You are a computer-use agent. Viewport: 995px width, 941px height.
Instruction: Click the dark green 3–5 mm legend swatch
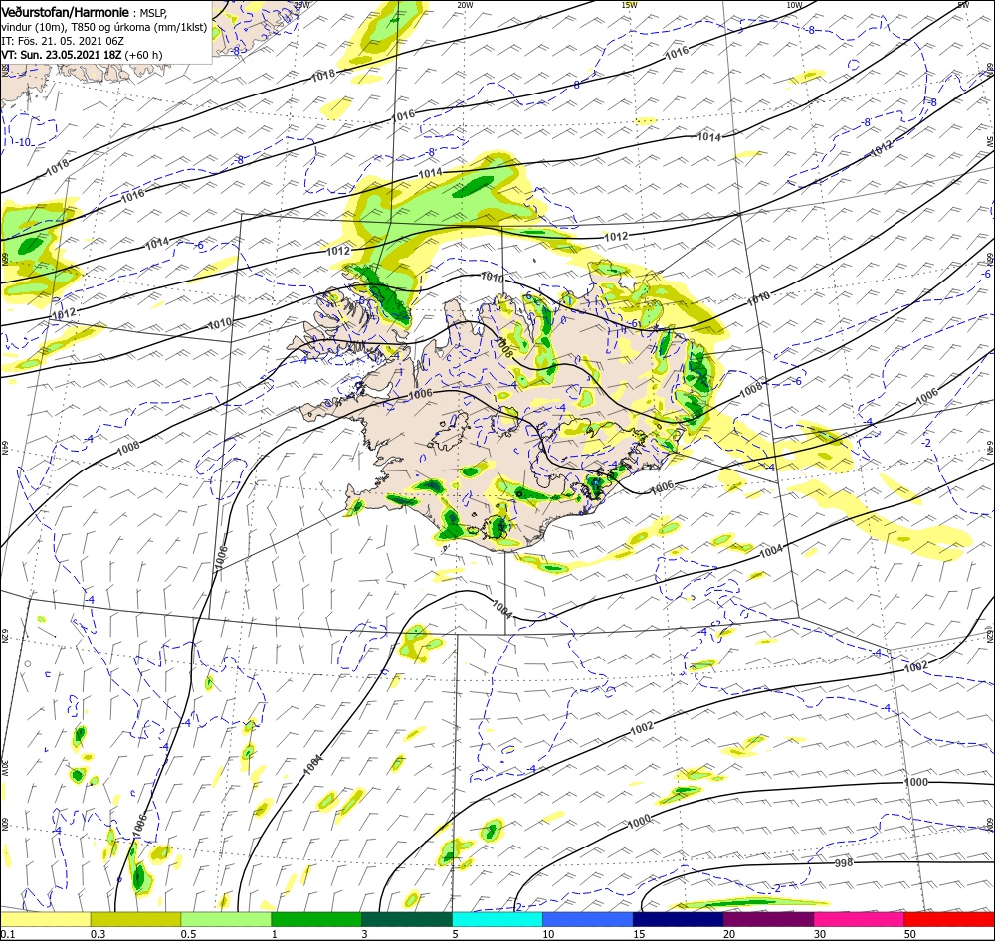pos(407,919)
